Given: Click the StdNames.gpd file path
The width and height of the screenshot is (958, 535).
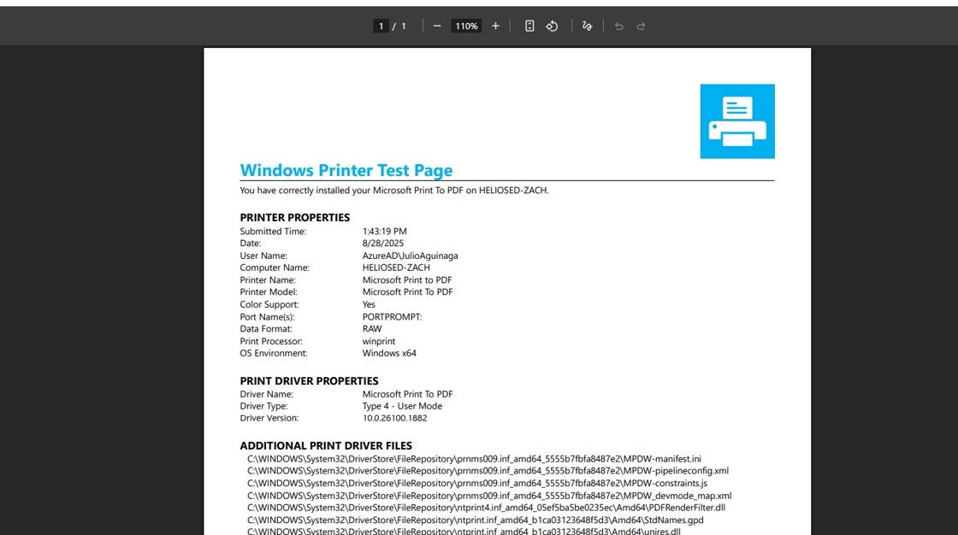Looking at the screenshot, I should click(476, 520).
